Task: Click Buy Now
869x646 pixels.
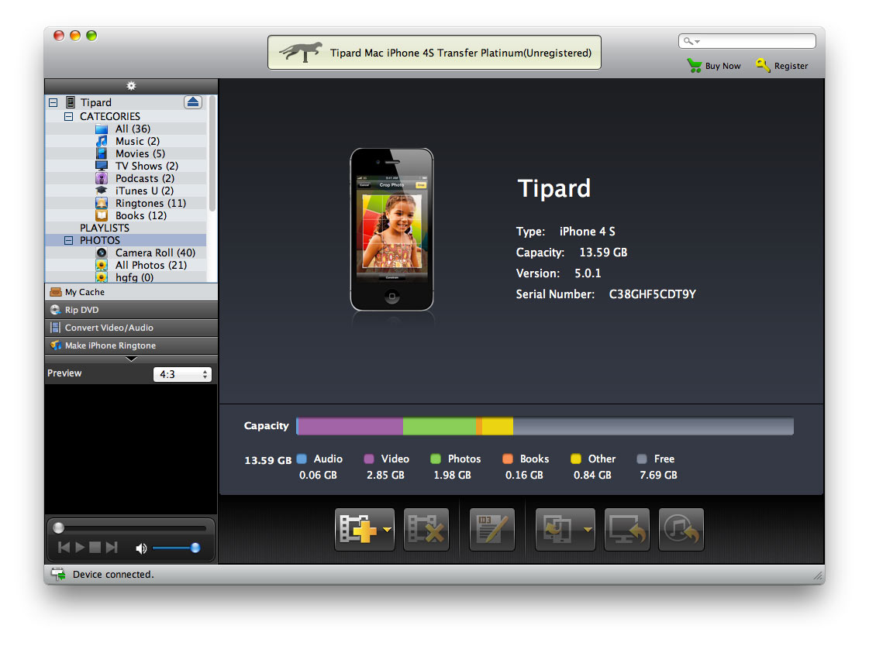Action: point(714,65)
